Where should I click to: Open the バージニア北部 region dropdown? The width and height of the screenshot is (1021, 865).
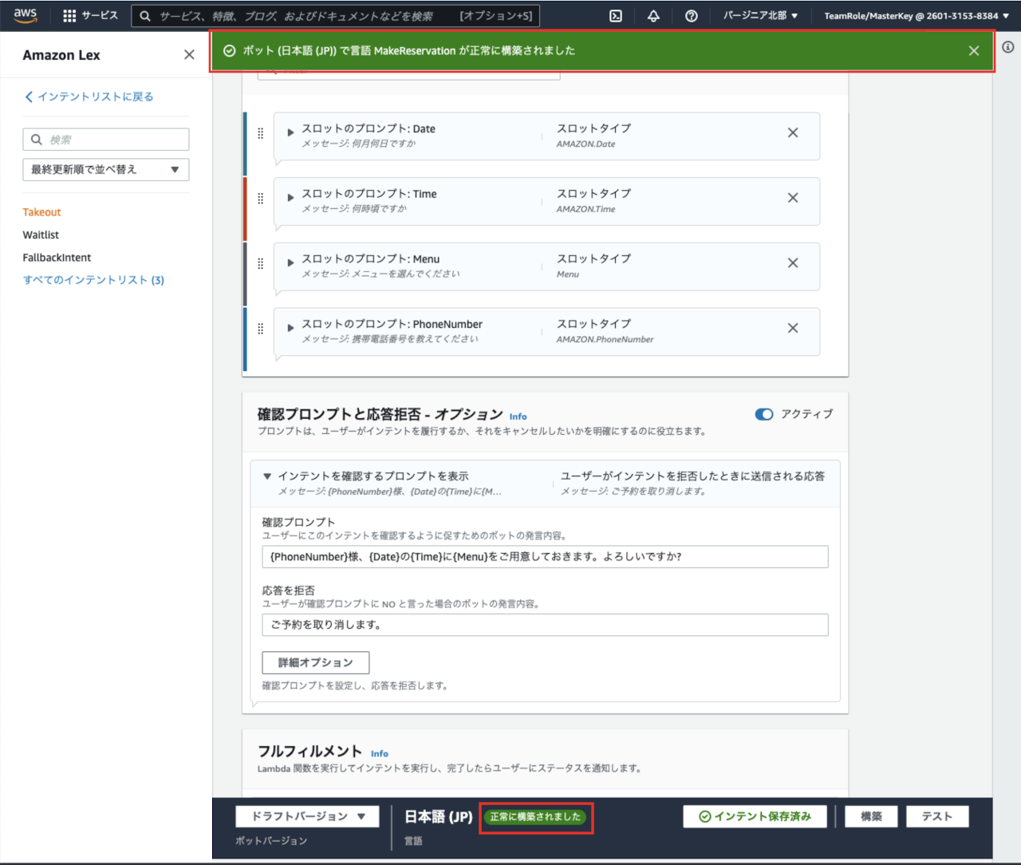(760, 15)
